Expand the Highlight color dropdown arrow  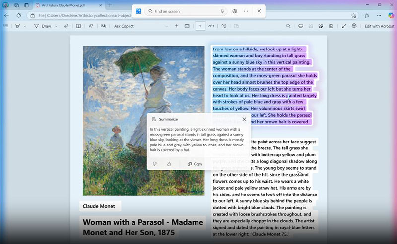25,26
